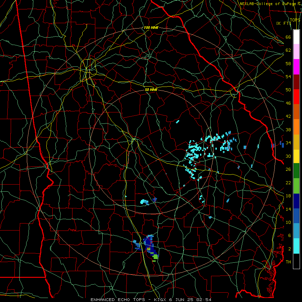Click the legend value '62'
The height and width of the screenshot is (302, 302).
pos(288,50)
